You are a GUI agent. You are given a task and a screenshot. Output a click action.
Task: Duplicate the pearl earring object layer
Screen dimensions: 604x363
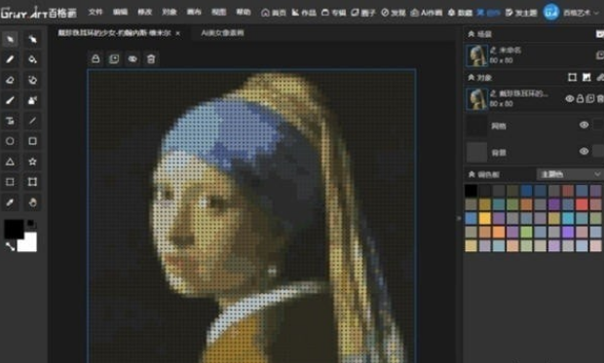589,99
